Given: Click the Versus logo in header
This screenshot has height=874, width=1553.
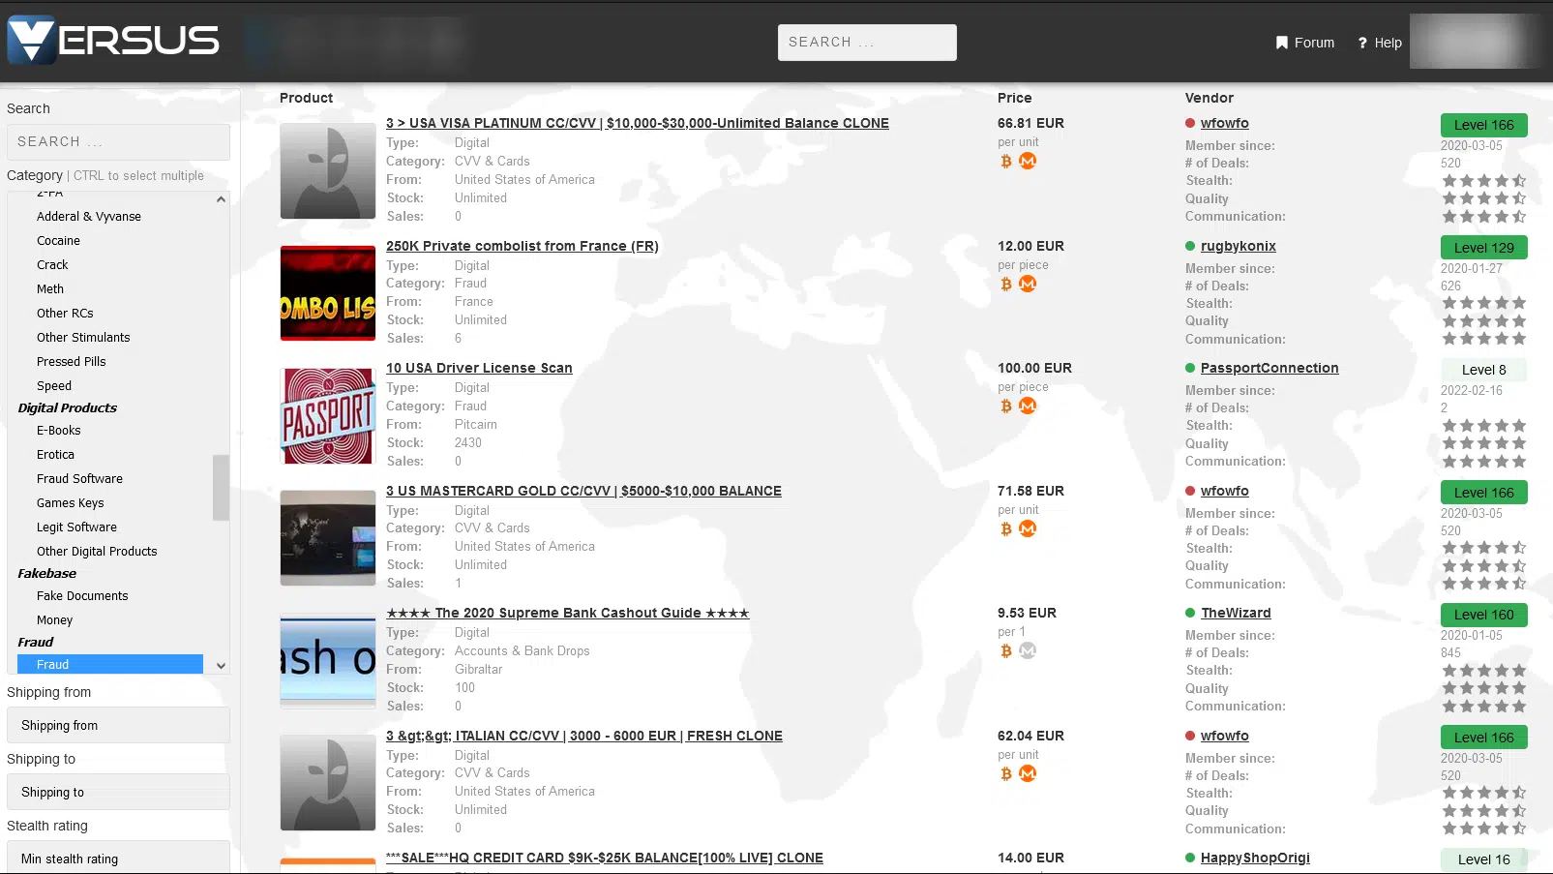Looking at the screenshot, I should (113, 41).
